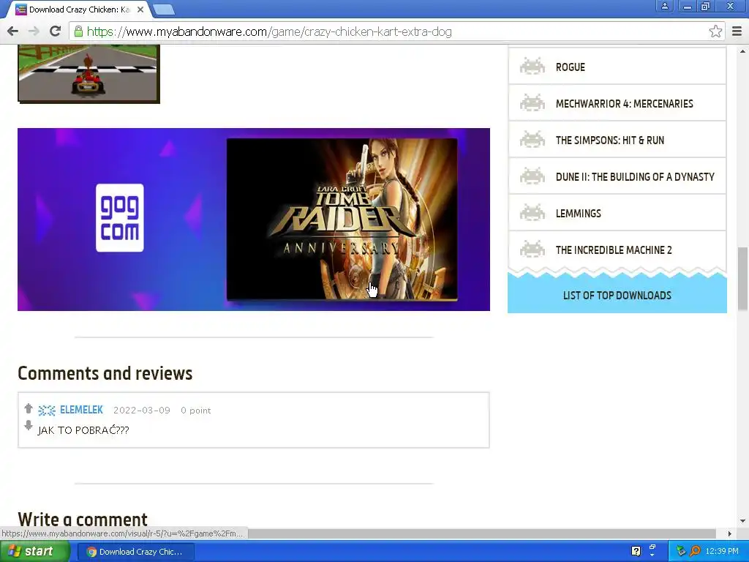Click the Comments and reviews heading

pos(105,373)
